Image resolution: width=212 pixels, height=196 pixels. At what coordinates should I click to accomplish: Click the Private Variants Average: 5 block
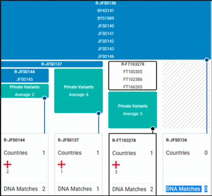coord(132,110)
